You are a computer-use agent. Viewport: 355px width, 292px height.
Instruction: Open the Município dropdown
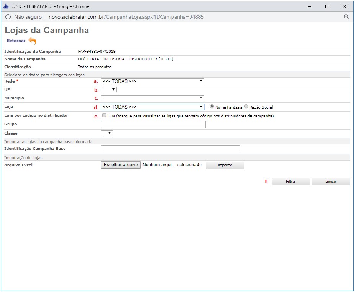tap(152, 98)
